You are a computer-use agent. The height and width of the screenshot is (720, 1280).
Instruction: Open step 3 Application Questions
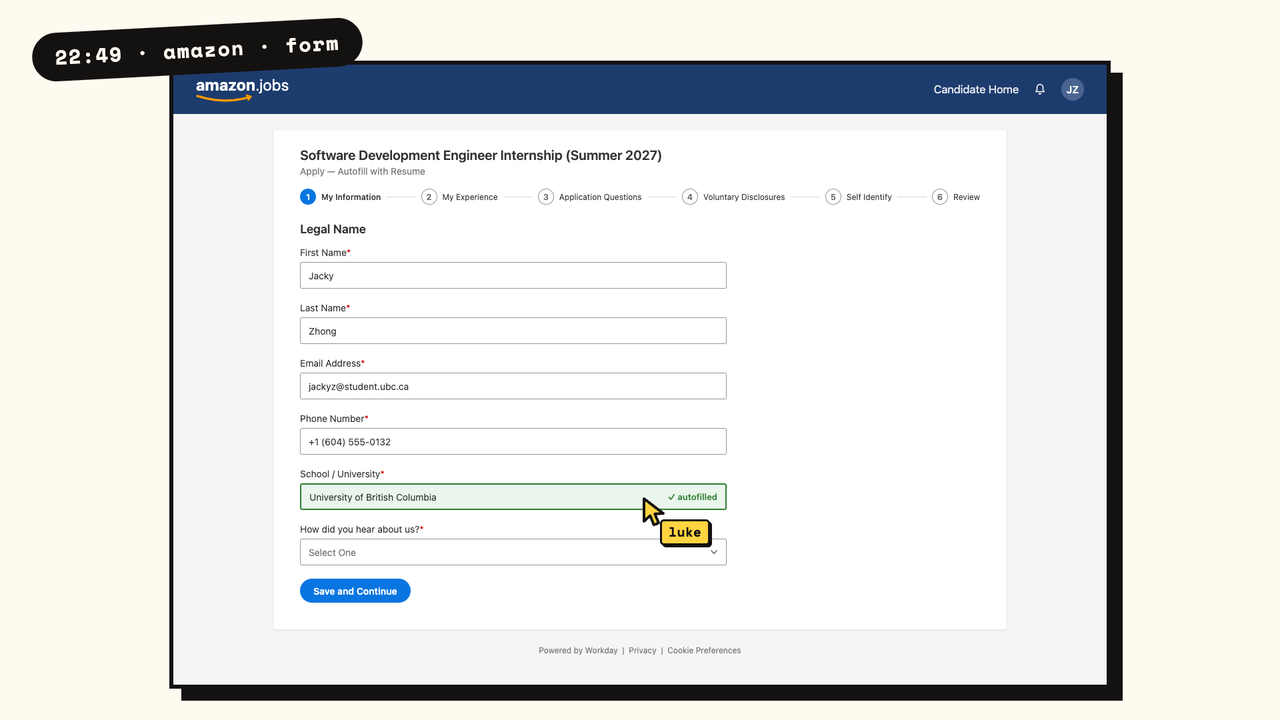click(x=590, y=197)
